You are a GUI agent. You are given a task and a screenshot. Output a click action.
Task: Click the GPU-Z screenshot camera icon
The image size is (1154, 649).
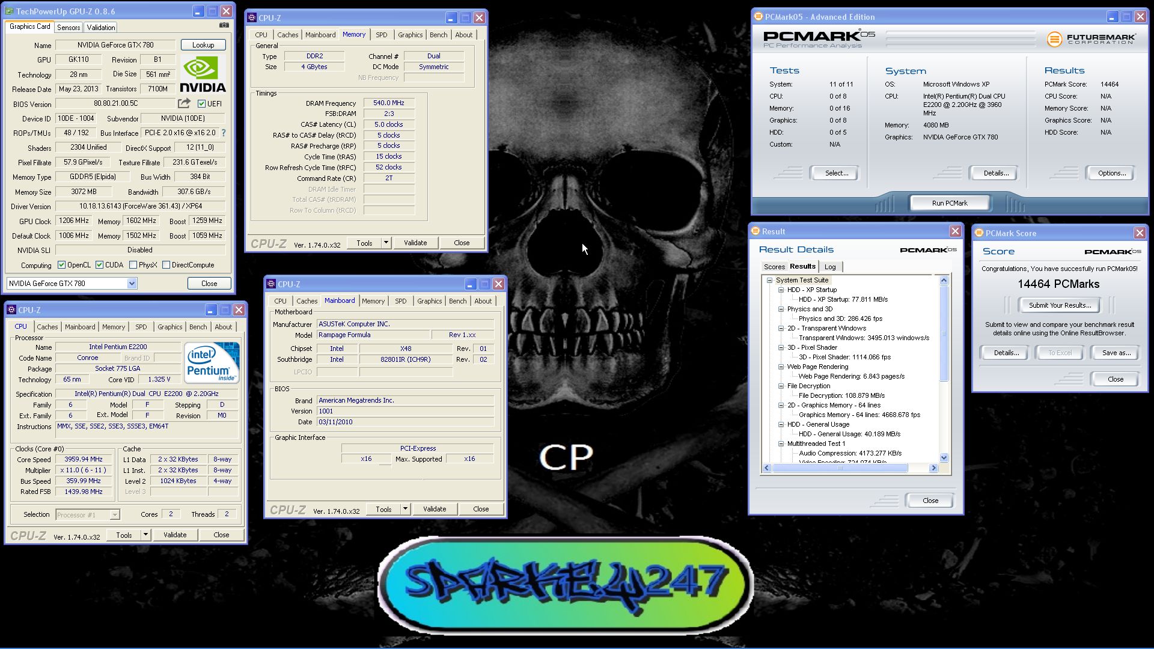[224, 25]
